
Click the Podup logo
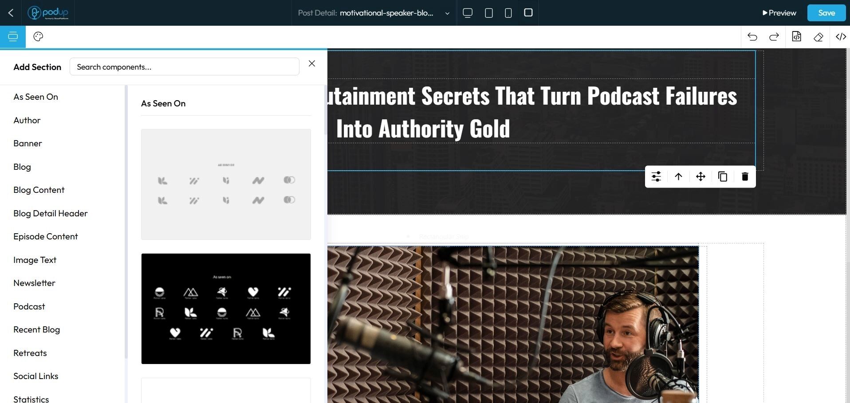click(x=48, y=13)
